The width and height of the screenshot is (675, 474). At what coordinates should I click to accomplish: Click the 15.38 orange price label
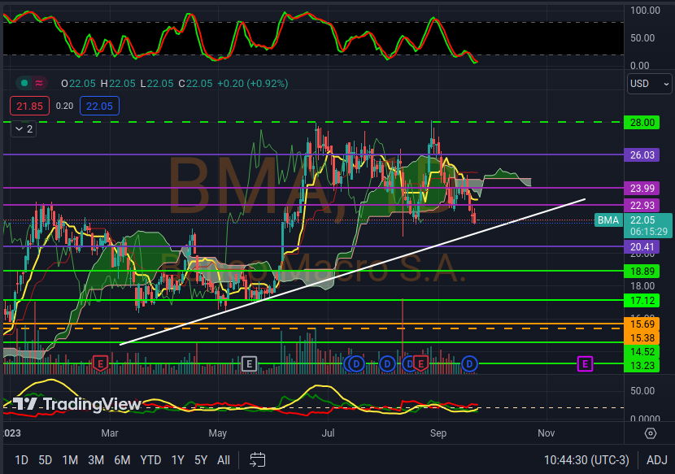point(642,338)
